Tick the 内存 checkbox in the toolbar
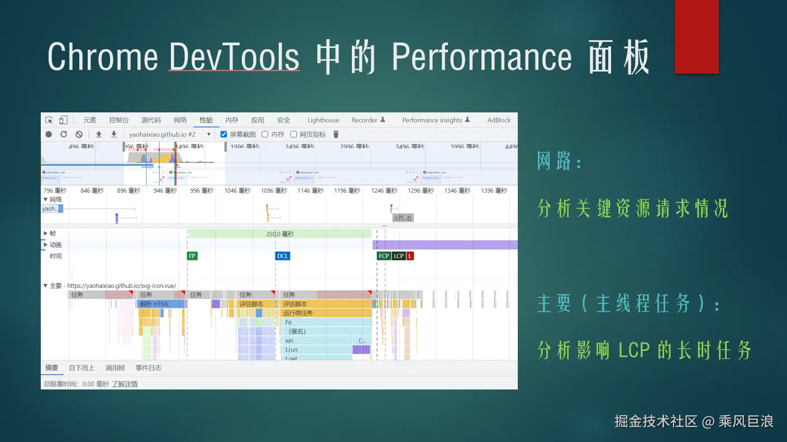 click(x=265, y=135)
